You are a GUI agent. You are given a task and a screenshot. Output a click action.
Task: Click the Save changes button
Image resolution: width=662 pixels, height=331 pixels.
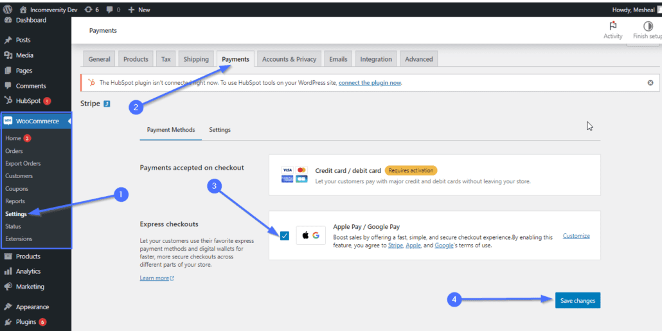(578, 301)
